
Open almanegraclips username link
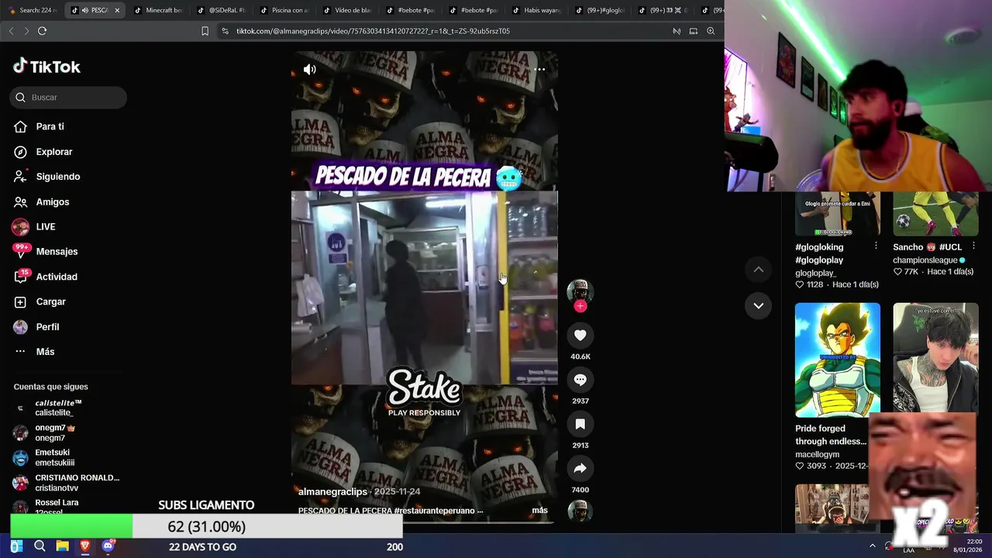coord(332,491)
